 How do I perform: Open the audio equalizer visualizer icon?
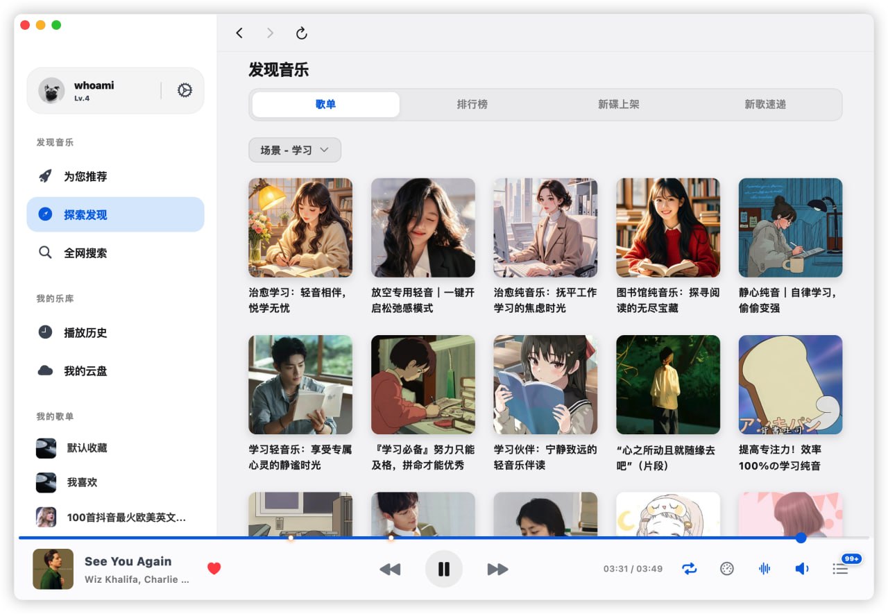[764, 568]
